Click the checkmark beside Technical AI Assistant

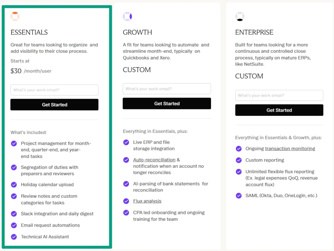coord(14,237)
